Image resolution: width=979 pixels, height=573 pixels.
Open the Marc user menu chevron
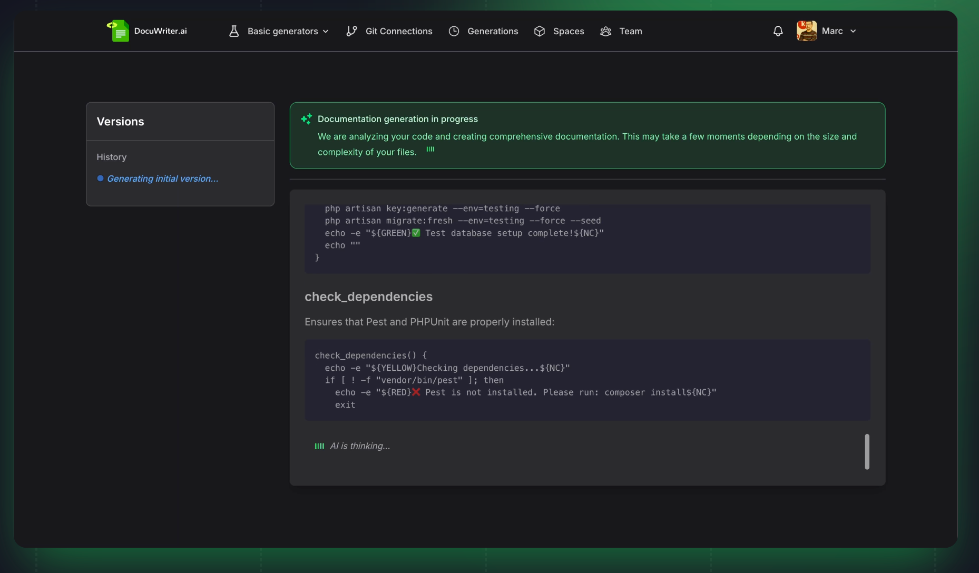[x=853, y=31]
